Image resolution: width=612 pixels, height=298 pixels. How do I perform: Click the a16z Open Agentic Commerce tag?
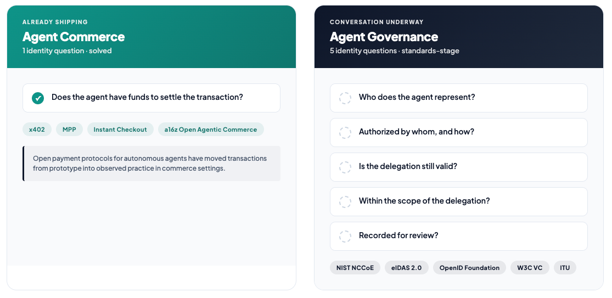[211, 130]
